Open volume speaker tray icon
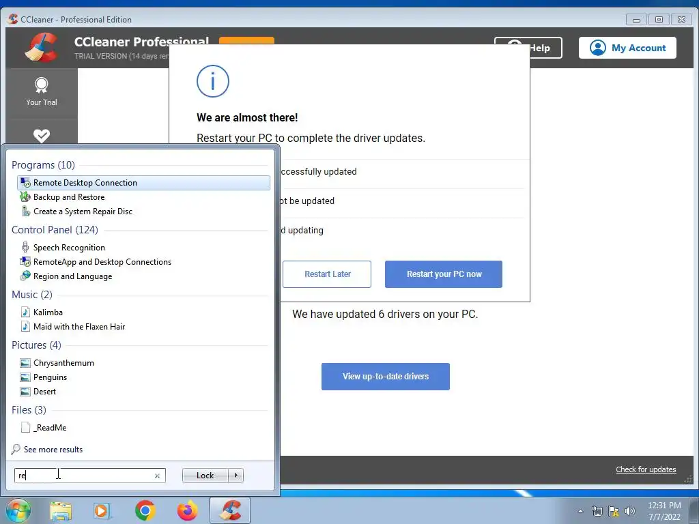 tap(630, 511)
